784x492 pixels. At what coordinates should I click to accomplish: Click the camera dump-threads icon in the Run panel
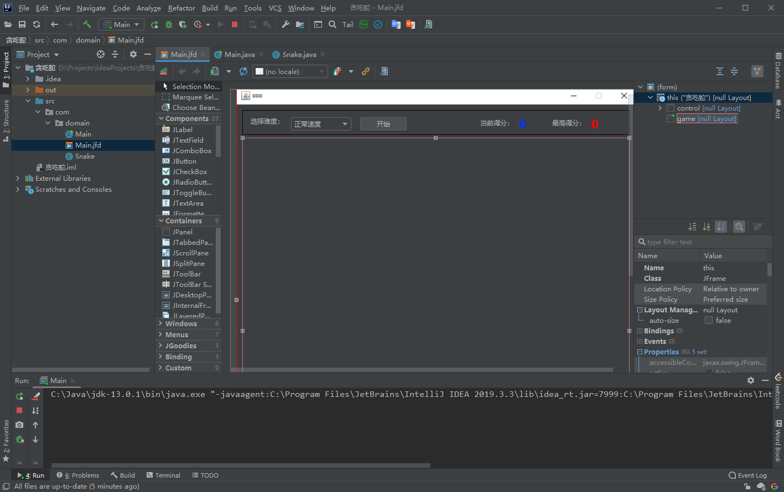[x=20, y=425]
